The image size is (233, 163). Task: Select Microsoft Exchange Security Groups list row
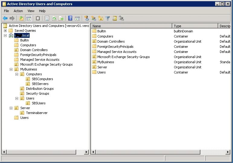[161, 57]
